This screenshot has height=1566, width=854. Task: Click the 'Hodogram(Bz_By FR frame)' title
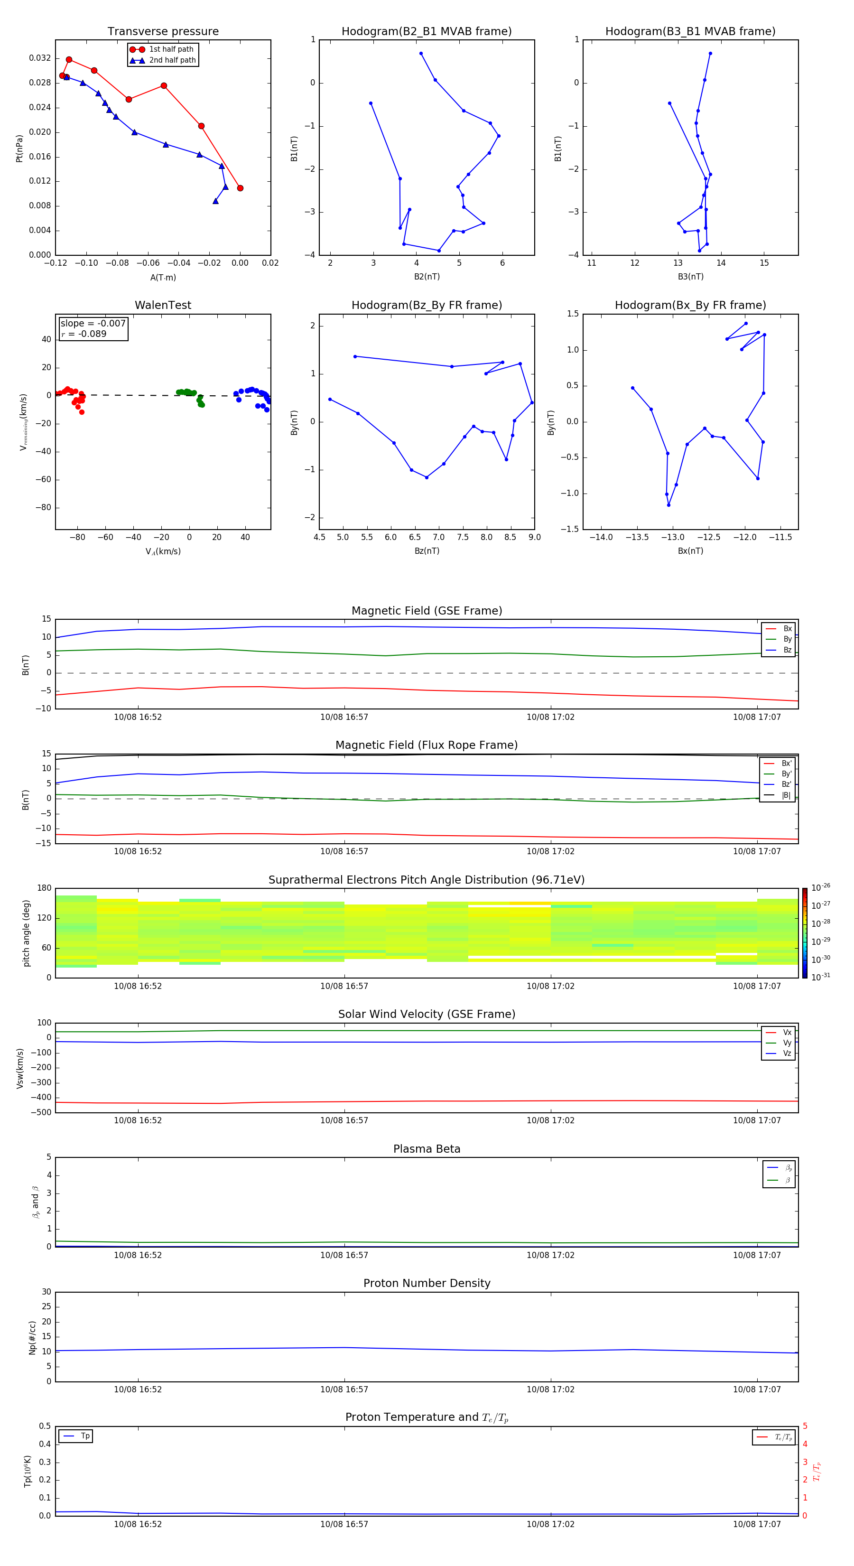427,305
